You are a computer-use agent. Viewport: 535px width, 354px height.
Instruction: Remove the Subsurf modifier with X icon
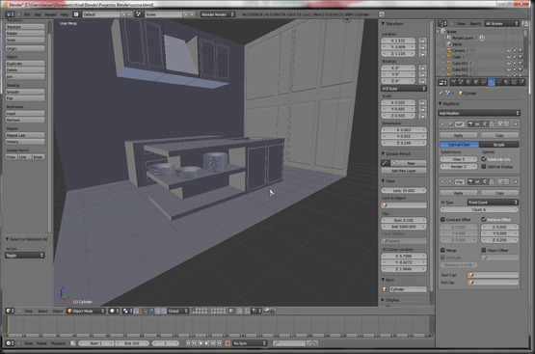click(x=515, y=123)
